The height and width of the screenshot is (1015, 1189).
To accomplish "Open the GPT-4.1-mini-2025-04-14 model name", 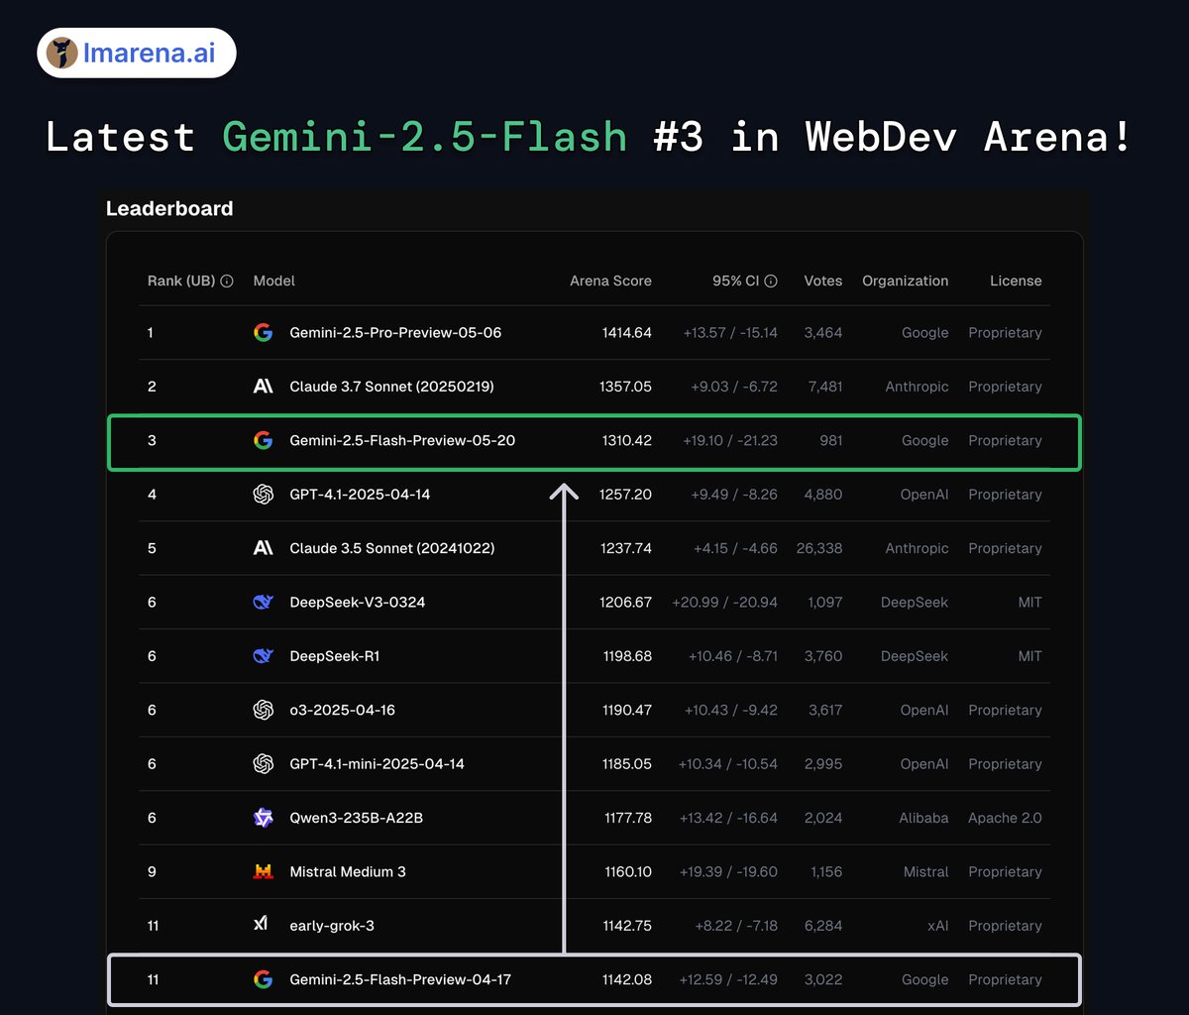I will click(377, 764).
